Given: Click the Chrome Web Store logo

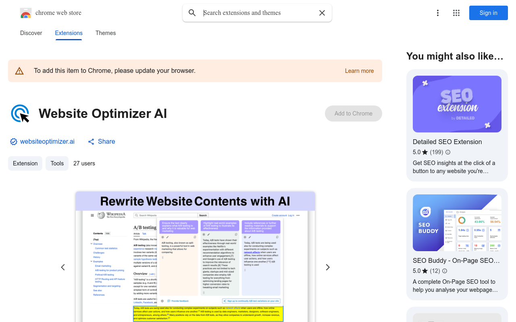Looking at the screenshot, I should [x=26, y=13].
